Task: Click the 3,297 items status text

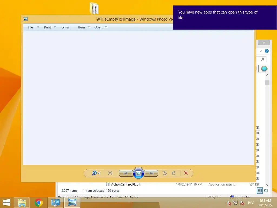Action: pyautogui.click(x=69, y=190)
